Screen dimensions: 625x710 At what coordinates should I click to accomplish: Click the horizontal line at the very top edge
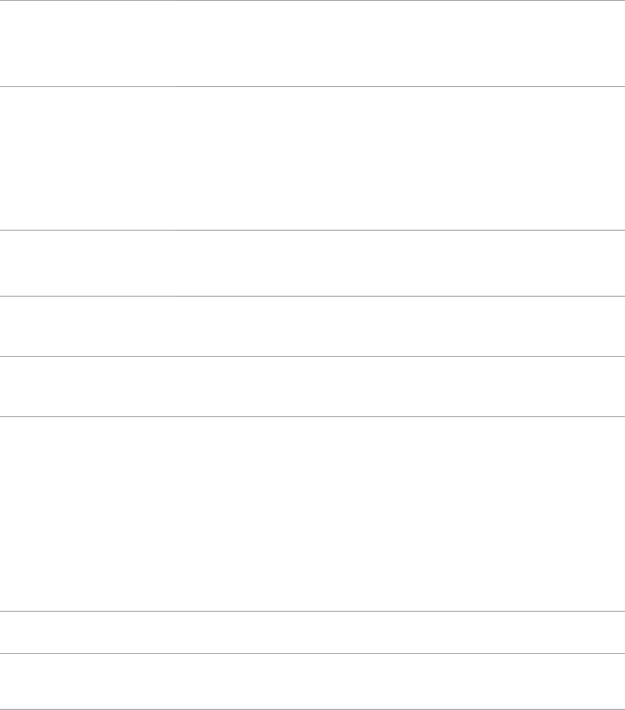[312, 0]
